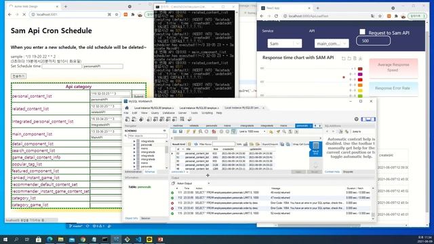Click the orange legend color swatch in the chart
The height and width of the screenshot is (244, 434).
[360, 85]
